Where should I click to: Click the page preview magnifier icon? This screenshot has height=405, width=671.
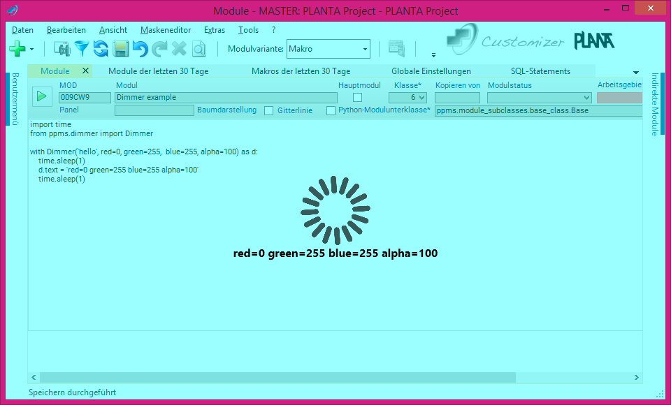click(199, 49)
